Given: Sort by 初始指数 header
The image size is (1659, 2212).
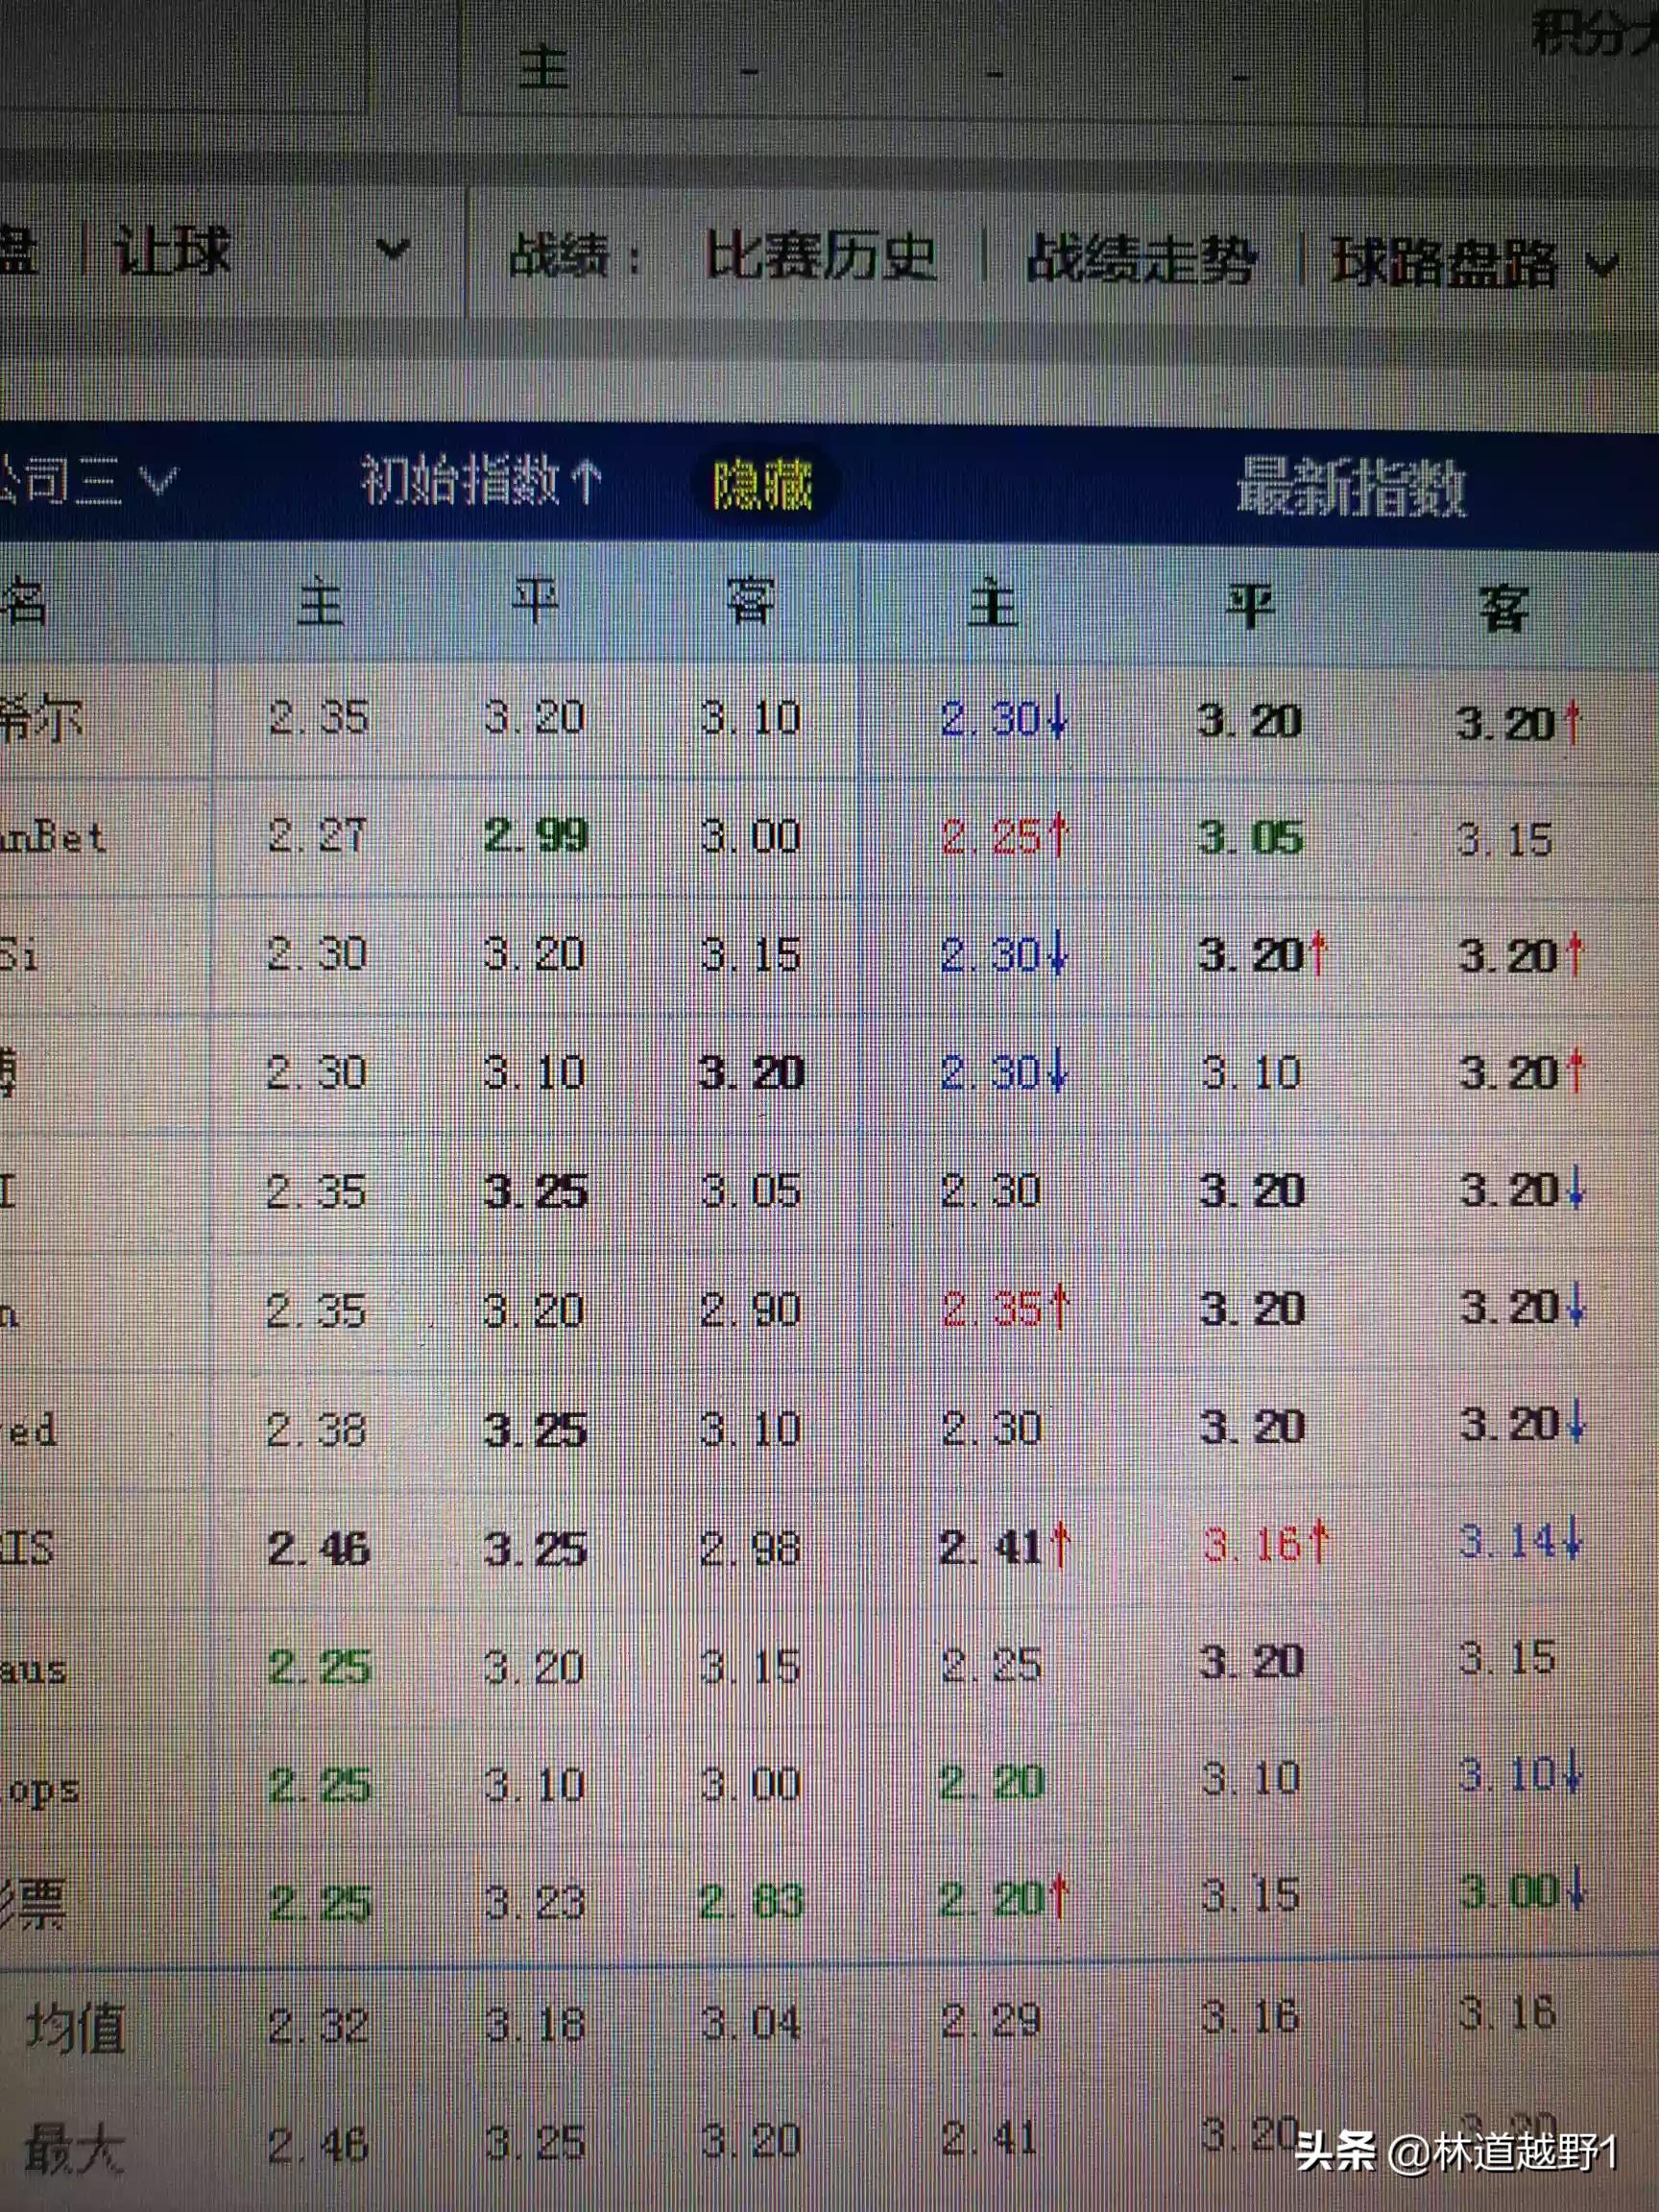Looking at the screenshot, I should tap(481, 480).
